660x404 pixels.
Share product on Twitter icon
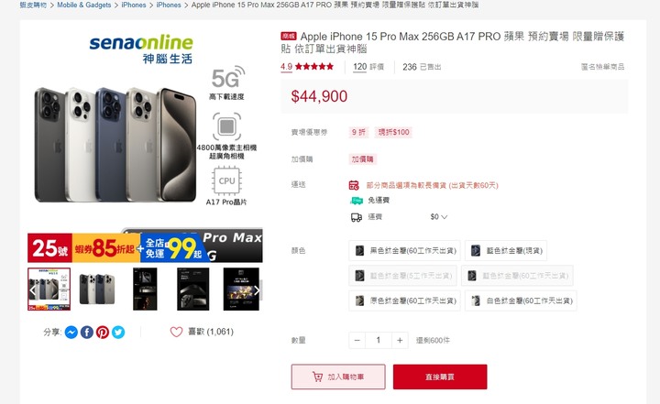118,333
